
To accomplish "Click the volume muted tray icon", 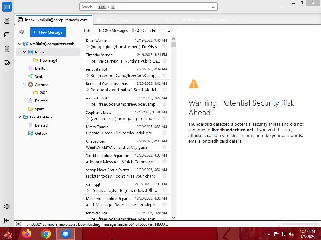I will click(292, 234).
